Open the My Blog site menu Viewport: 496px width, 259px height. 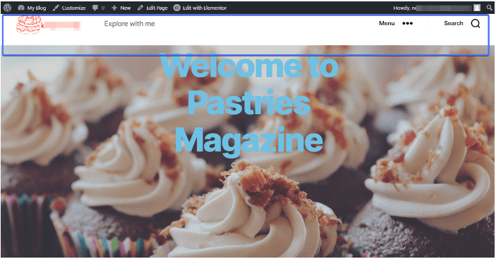(32, 8)
